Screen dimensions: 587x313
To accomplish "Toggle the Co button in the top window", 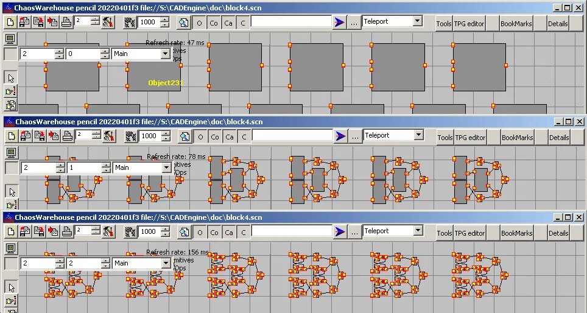I will [x=213, y=23].
